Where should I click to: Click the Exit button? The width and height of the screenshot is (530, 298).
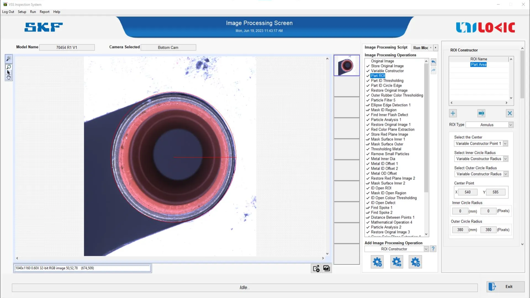505,287
